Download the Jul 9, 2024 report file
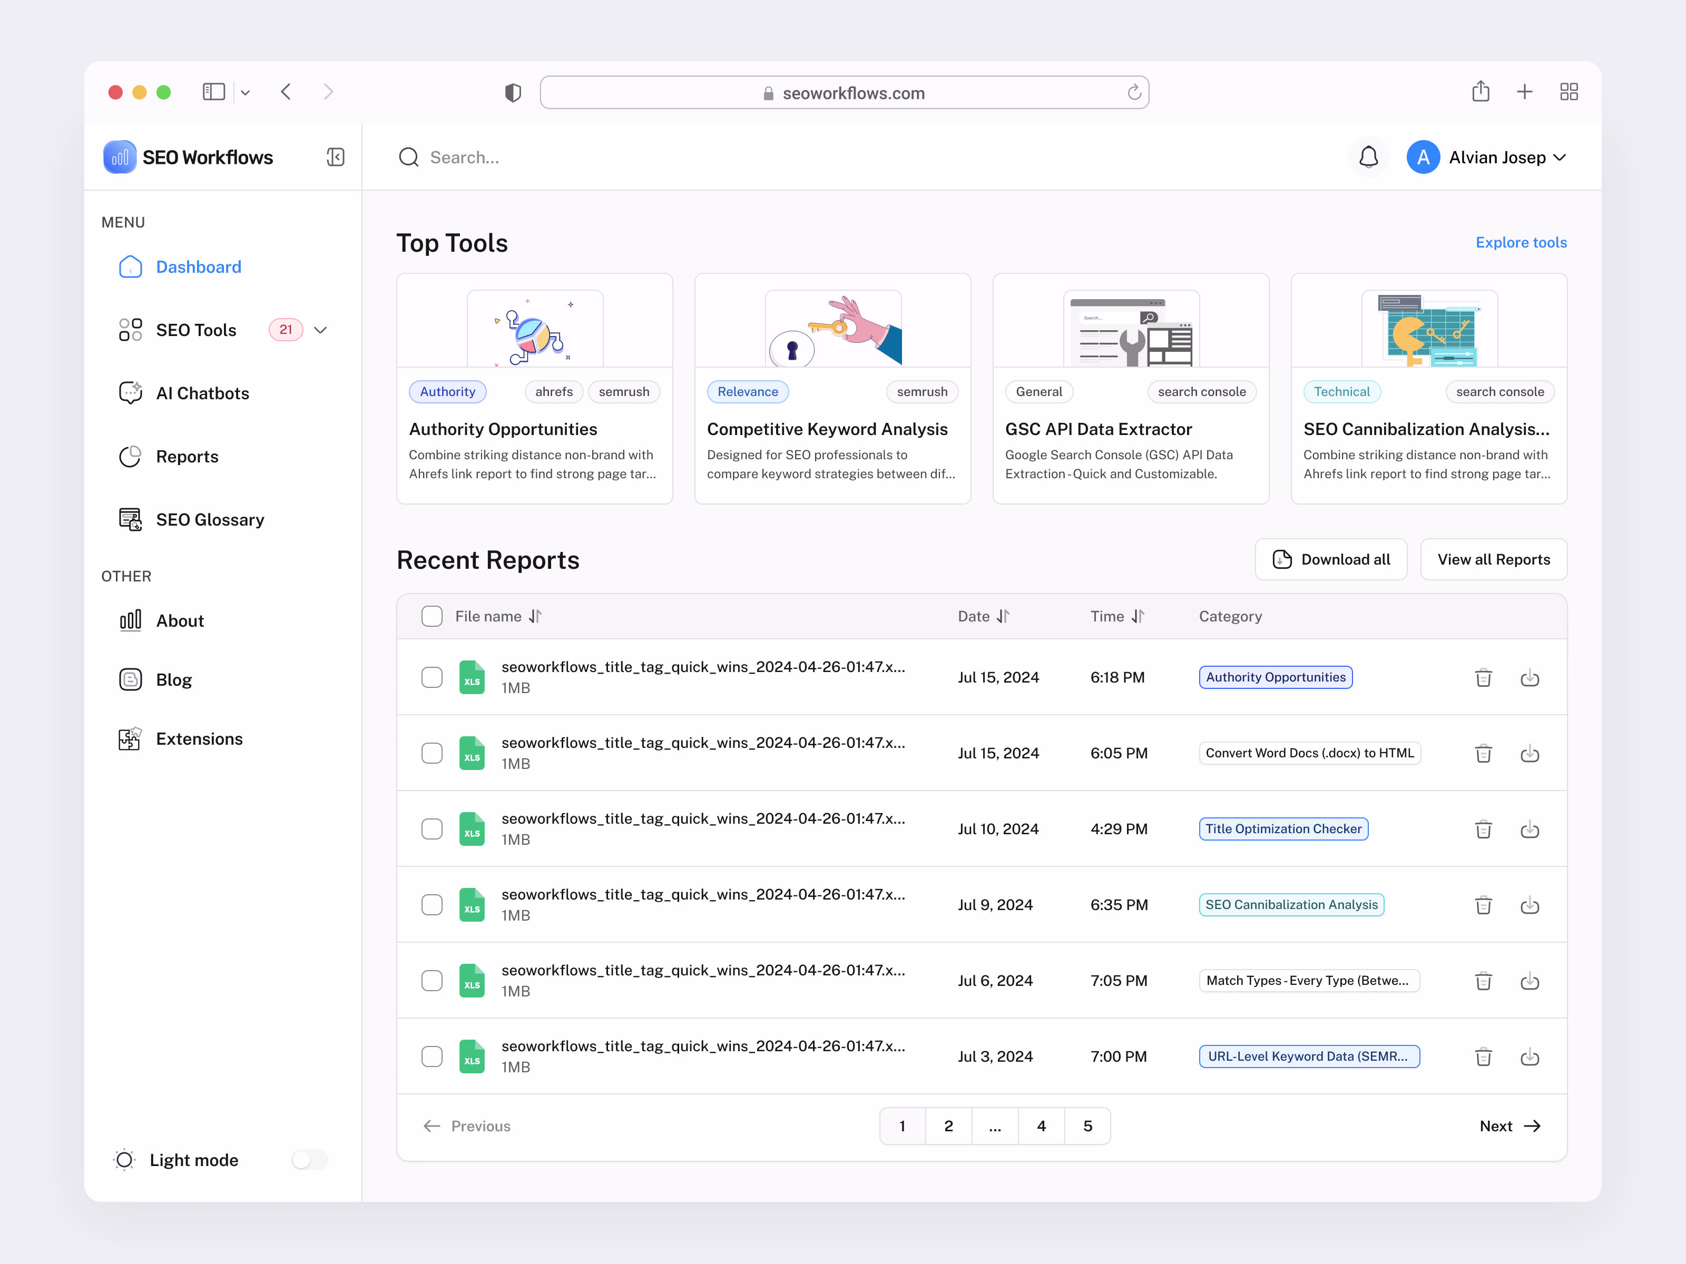 pyautogui.click(x=1529, y=905)
